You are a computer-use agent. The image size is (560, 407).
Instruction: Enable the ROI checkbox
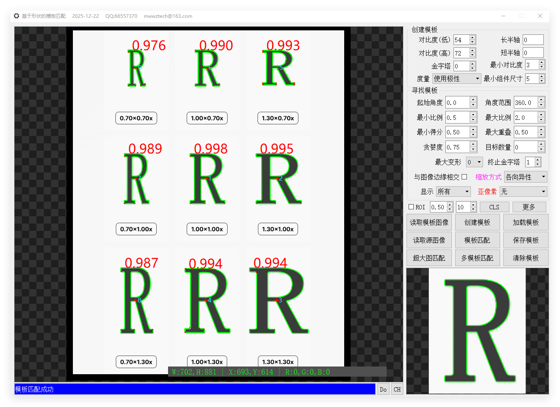(x=411, y=207)
